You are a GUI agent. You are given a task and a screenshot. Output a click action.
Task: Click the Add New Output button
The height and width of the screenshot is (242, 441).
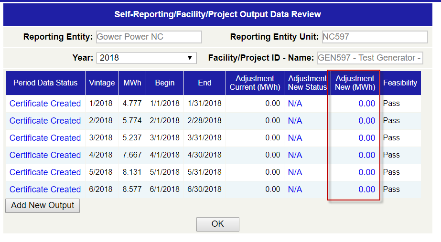coord(43,206)
